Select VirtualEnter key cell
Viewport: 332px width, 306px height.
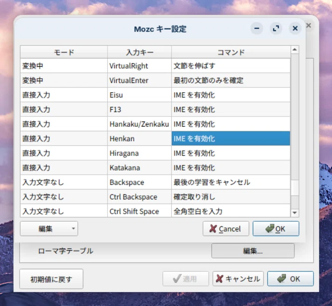139,81
